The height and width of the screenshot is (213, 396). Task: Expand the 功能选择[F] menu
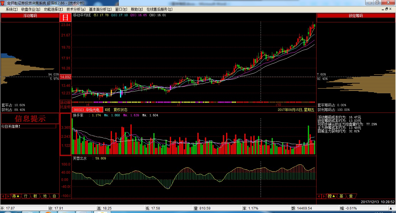53,9
